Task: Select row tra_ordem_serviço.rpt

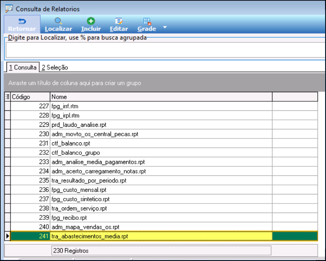Action: pos(161,208)
